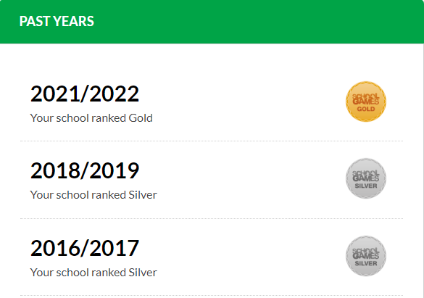Image resolution: width=424 pixels, height=298 pixels.
Task: Click the dotted divider below 2021/2022 entry
Action: [212, 141]
